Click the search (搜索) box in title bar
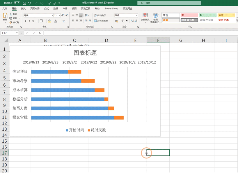 click(x=169, y=3)
